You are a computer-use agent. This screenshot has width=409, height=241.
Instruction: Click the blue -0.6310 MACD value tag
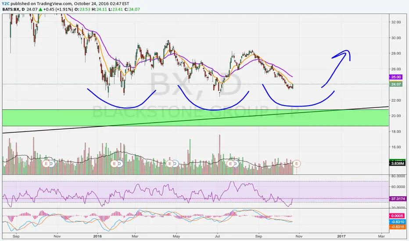pos(397,222)
